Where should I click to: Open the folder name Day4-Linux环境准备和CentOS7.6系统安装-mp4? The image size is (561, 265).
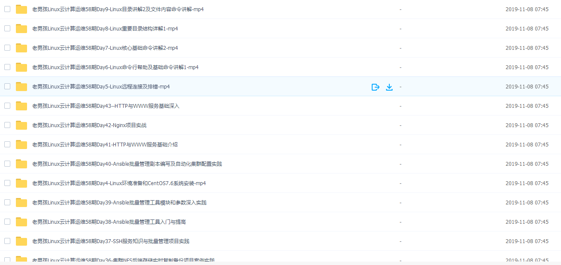coord(119,183)
